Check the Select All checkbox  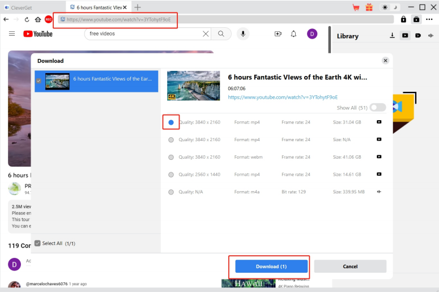37,243
